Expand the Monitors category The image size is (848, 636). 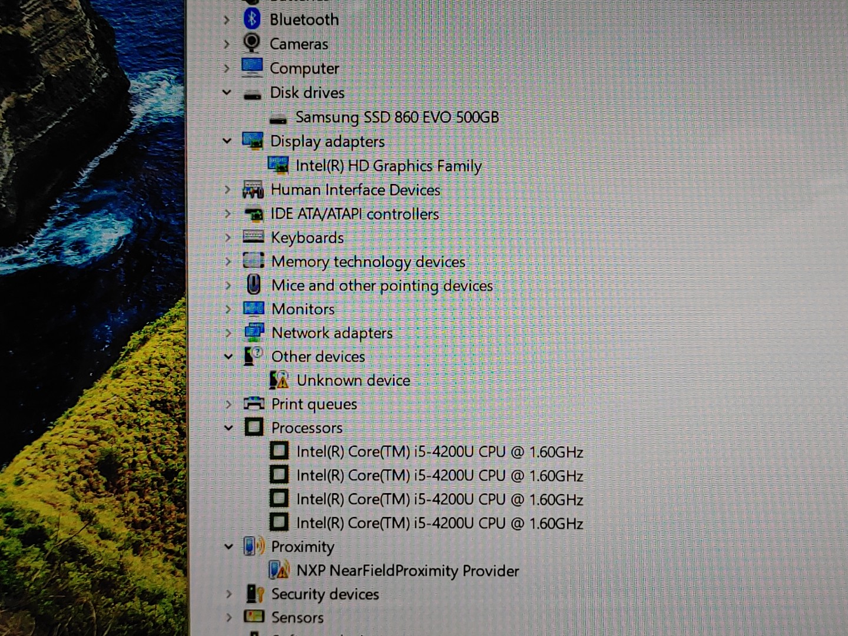pyautogui.click(x=228, y=309)
